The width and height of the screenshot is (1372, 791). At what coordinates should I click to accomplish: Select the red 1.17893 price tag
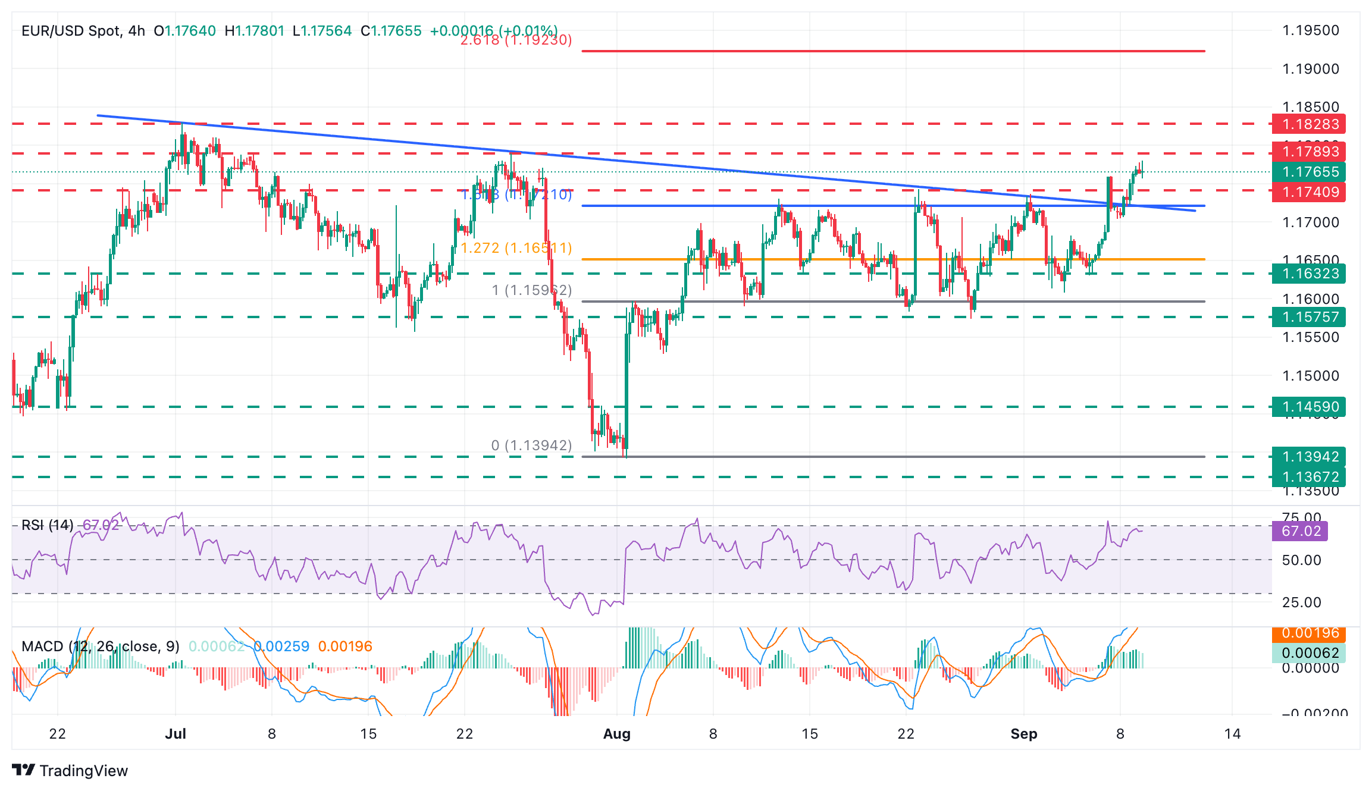point(1308,152)
